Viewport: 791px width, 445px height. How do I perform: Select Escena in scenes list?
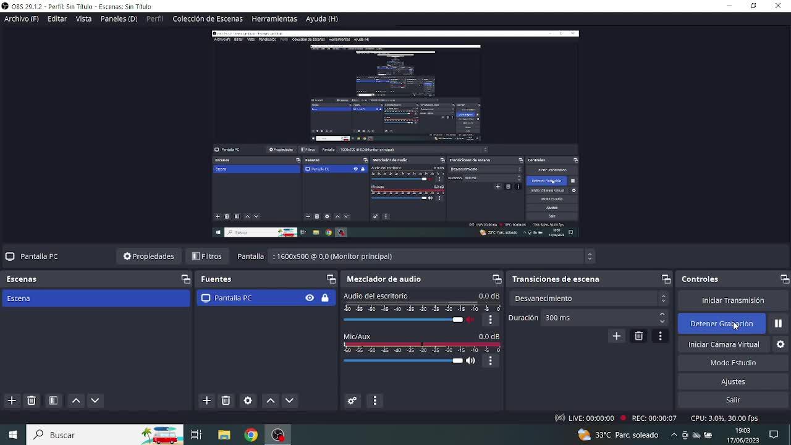pos(95,298)
